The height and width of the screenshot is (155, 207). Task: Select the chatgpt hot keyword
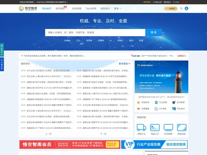point(67,40)
